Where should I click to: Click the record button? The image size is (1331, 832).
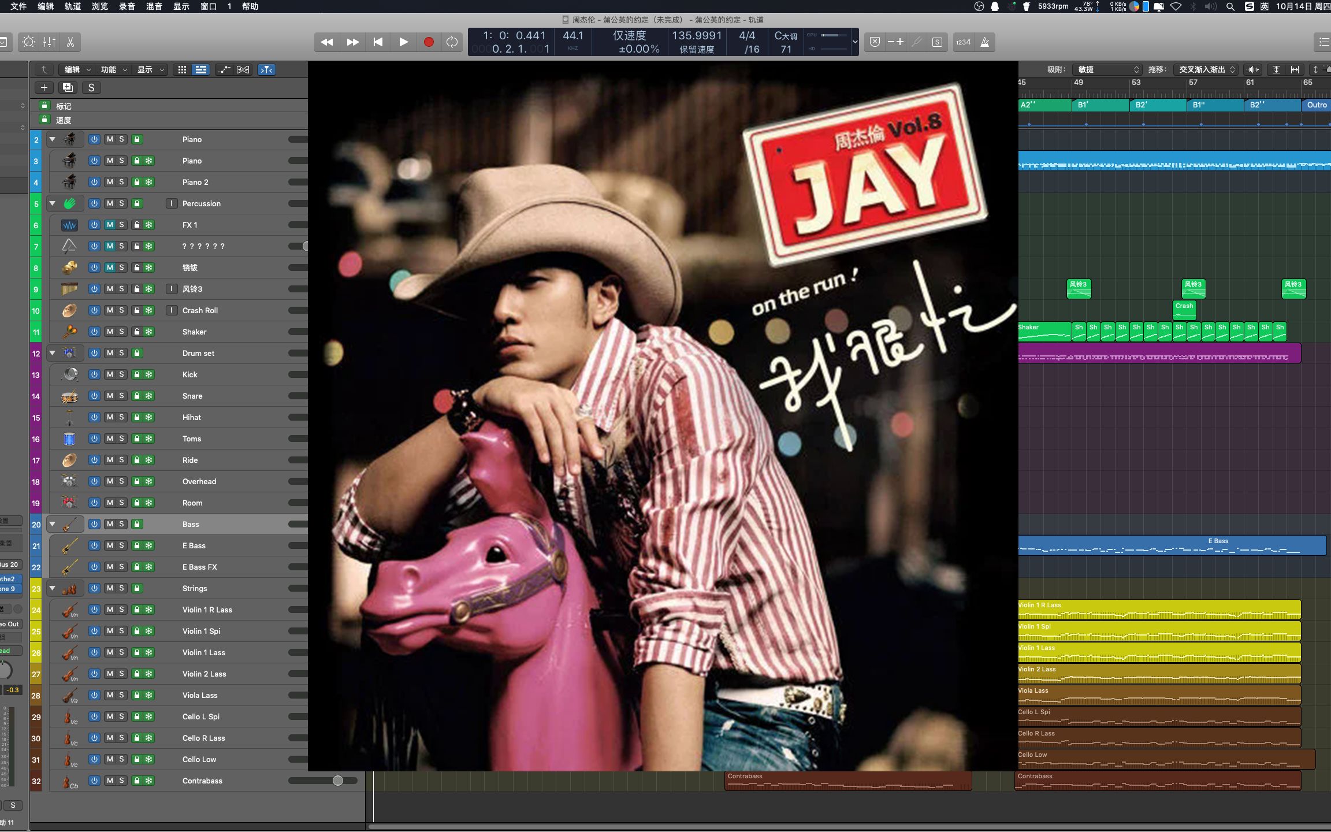(x=429, y=42)
